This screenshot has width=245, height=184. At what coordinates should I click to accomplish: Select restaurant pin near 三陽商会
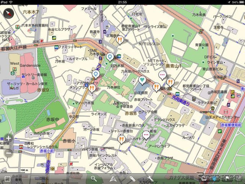click(x=120, y=39)
